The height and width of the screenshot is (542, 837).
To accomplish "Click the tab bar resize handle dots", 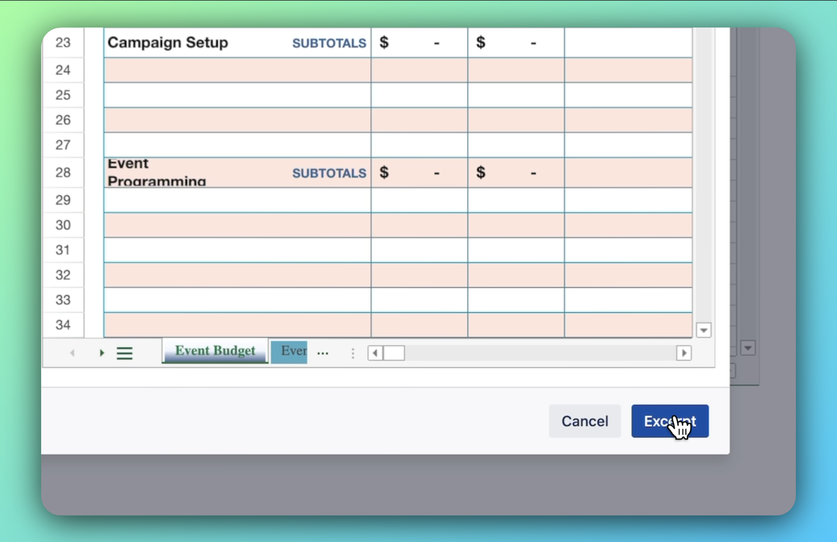I will click(353, 353).
